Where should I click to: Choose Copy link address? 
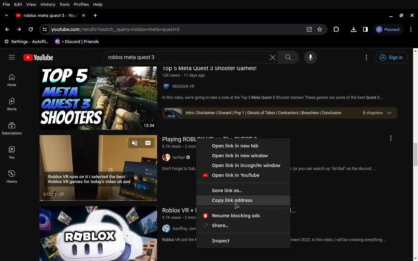pos(243,200)
